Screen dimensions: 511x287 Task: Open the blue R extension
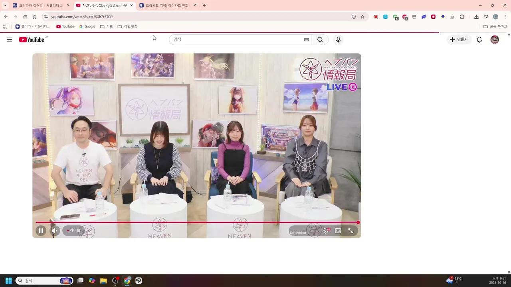(385, 17)
